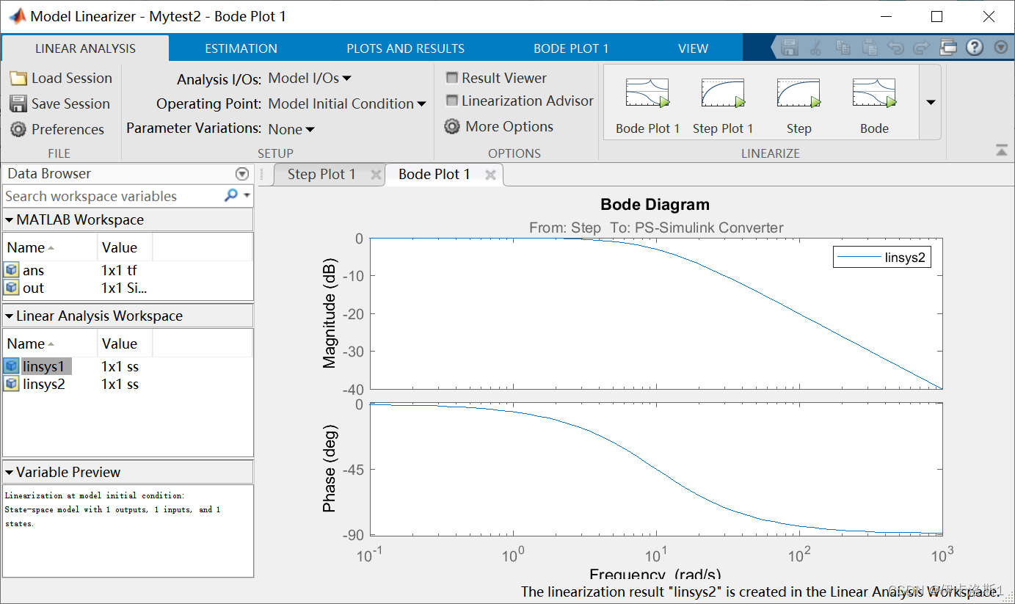This screenshot has height=604, width=1015.
Task: Linearize with the new Bode plot button
Action: point(874,107)
